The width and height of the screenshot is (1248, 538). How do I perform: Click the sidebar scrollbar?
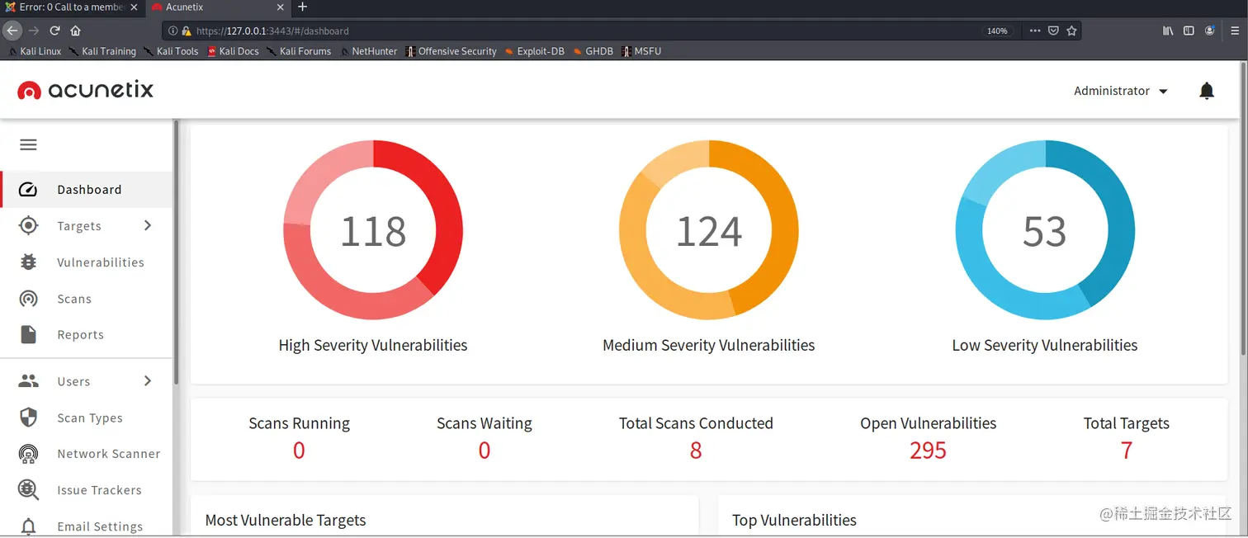(176, 253)
